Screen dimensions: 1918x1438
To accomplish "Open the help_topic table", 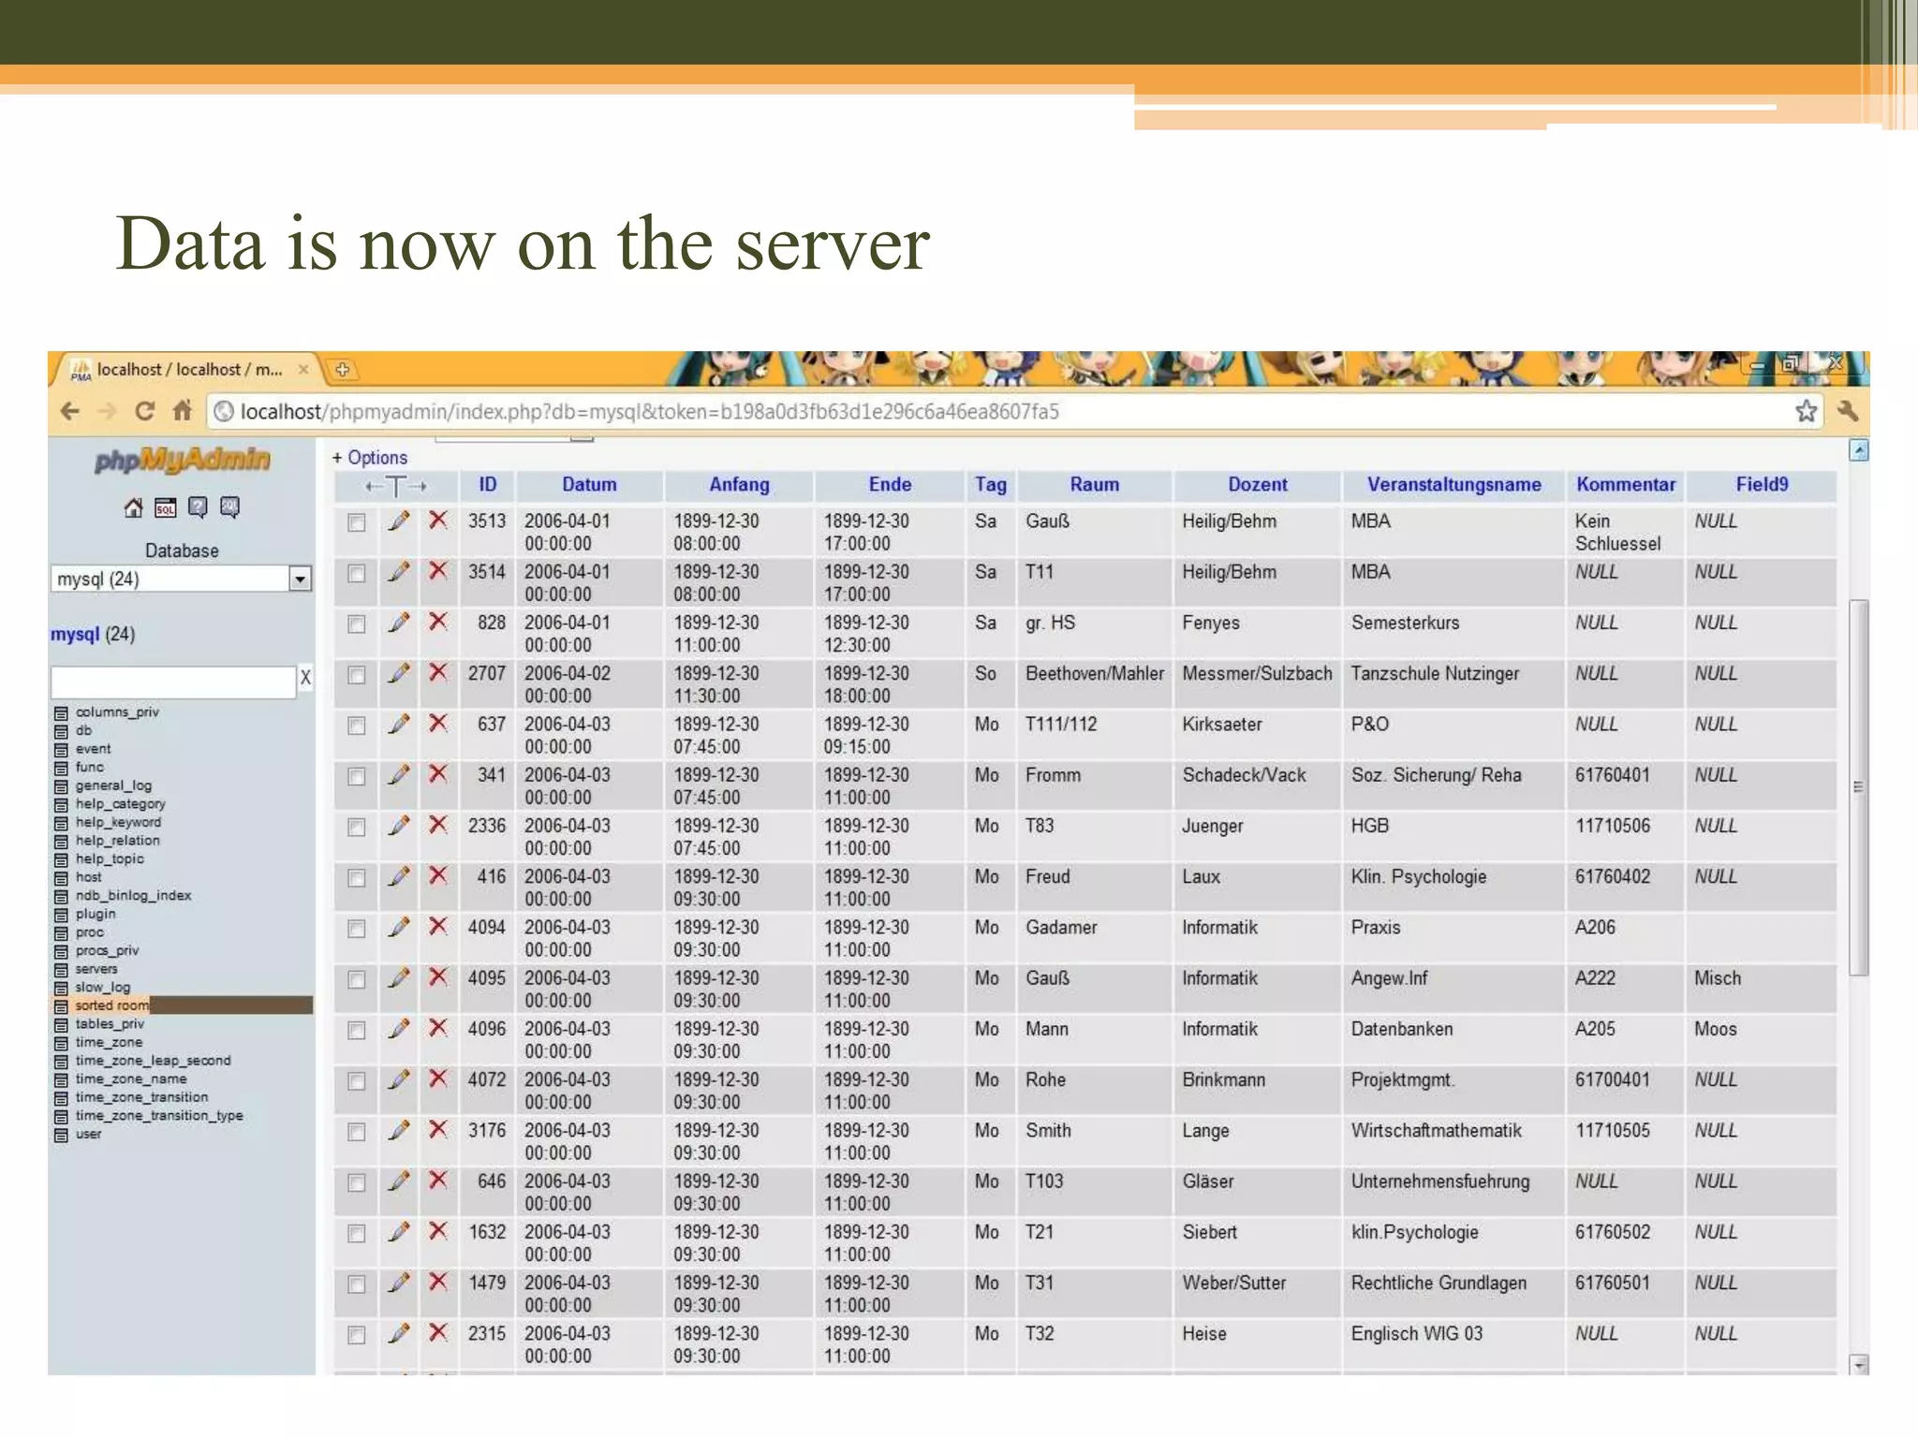I will click(110, 859).
